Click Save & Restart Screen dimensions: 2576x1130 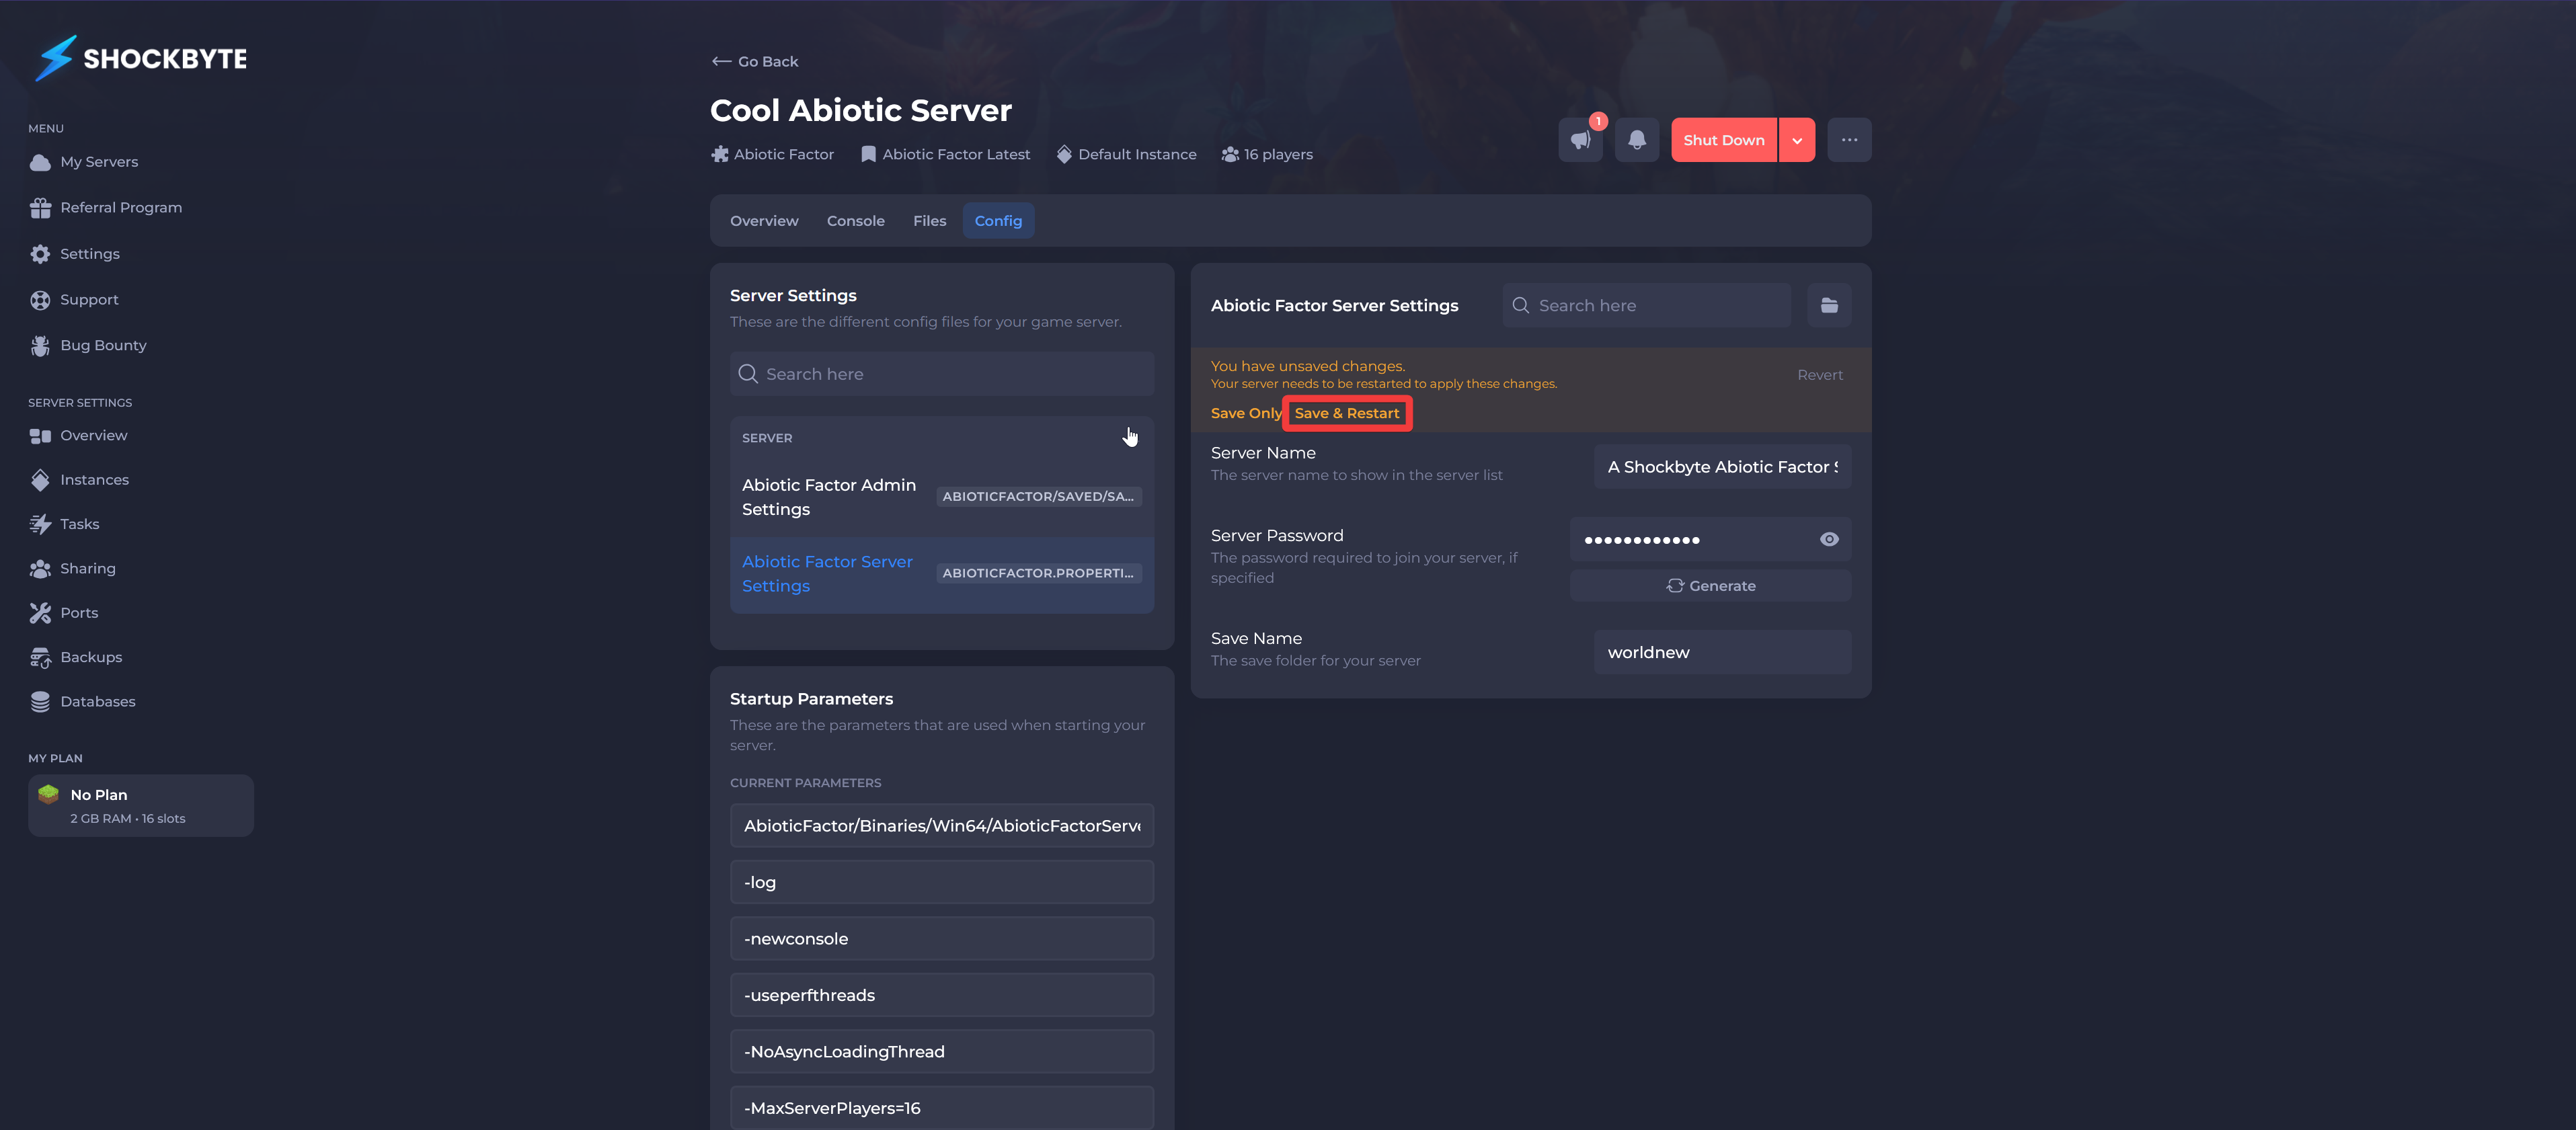click(x=1347, y=414)
